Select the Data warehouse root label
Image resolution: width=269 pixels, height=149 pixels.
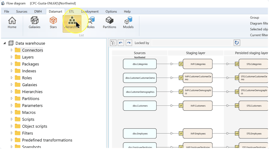pos(30,43)
